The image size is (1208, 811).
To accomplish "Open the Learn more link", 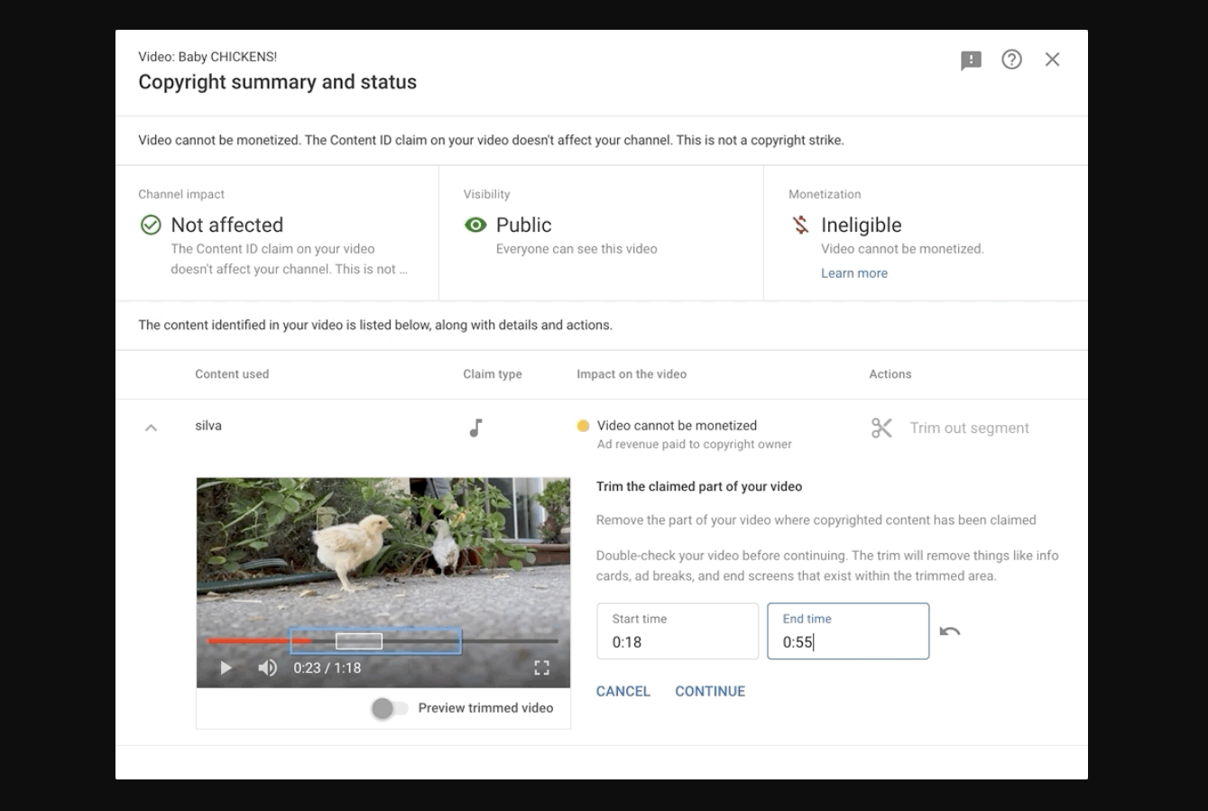I will 854,273.
